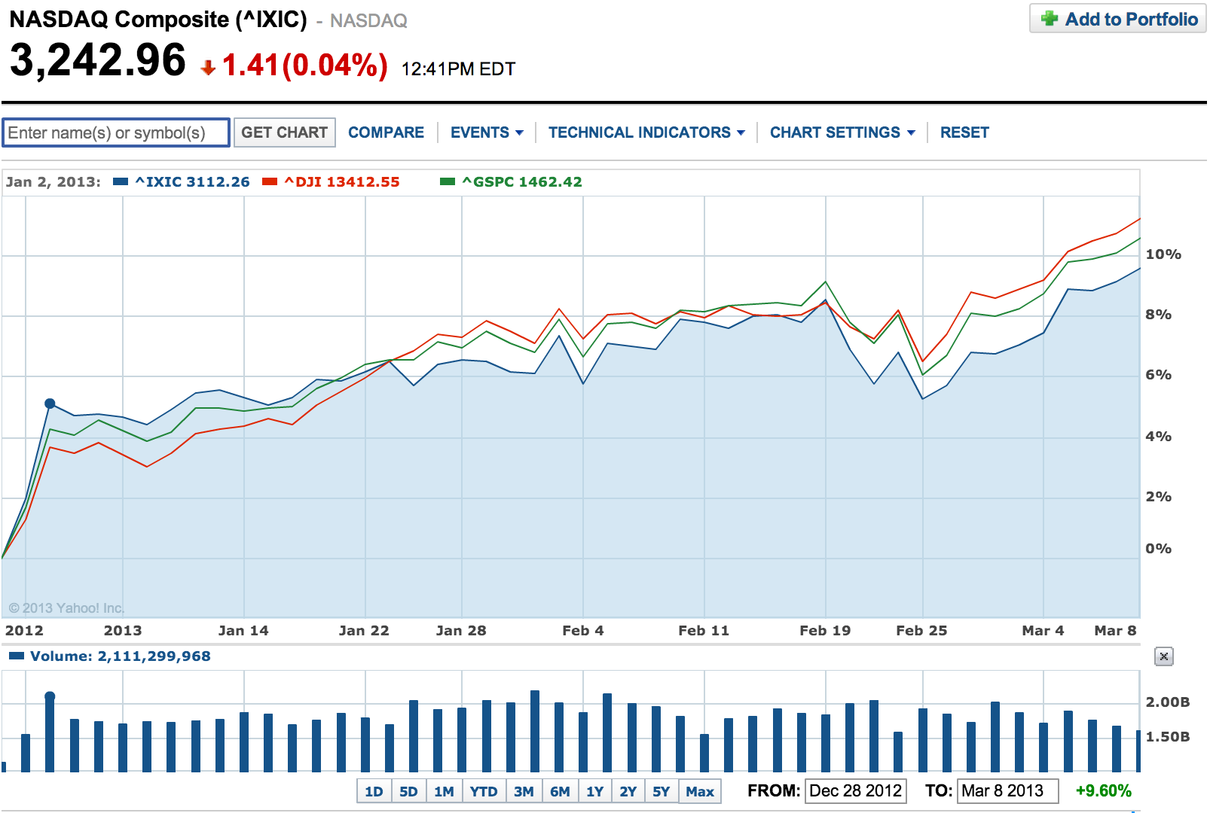Click the red ^DJI legend color swatch
This screenshot has height=813, width=1210.
click(270, 181)
